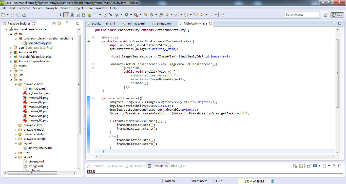Select the Run button to launch the app
The width and height of the screenshot is (346, 184).
tap(126, 14)
